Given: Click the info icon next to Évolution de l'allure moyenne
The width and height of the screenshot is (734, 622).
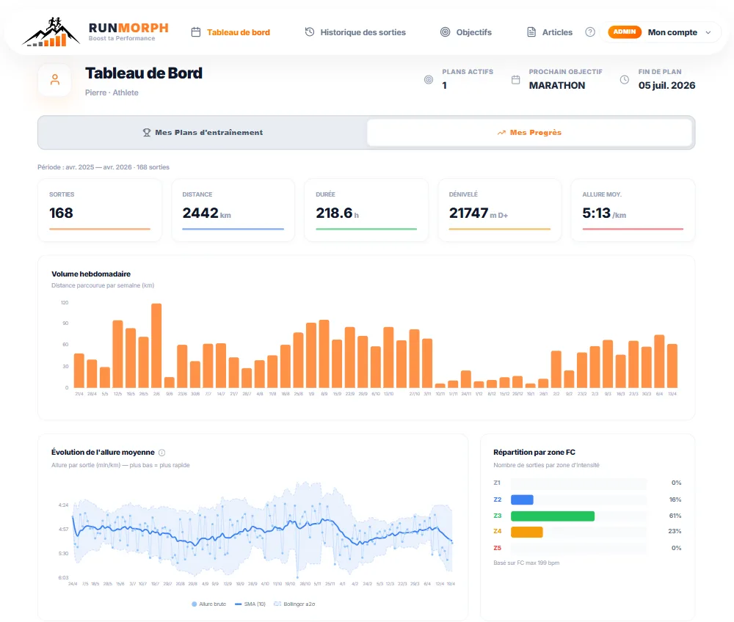Looking at the screenshot, I should pyautogui.click(x=162, y=453).
